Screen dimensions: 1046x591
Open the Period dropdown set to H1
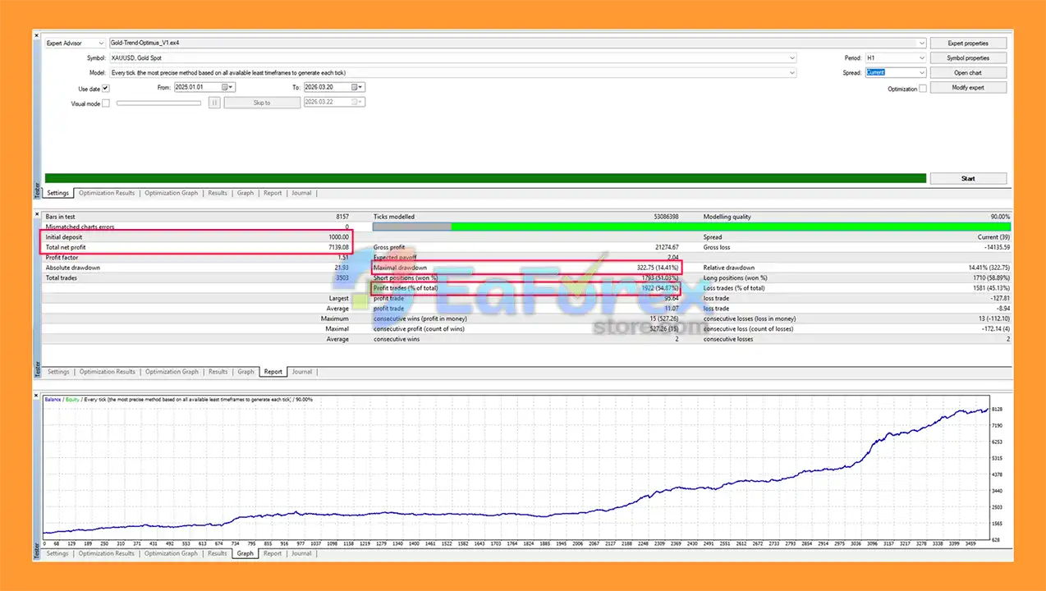click(921, 58)
